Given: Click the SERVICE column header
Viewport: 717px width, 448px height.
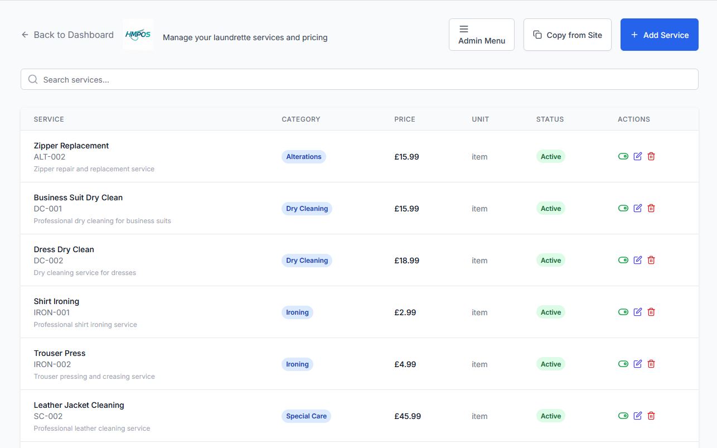Looking at the screenshot, I should click(49, 119).
